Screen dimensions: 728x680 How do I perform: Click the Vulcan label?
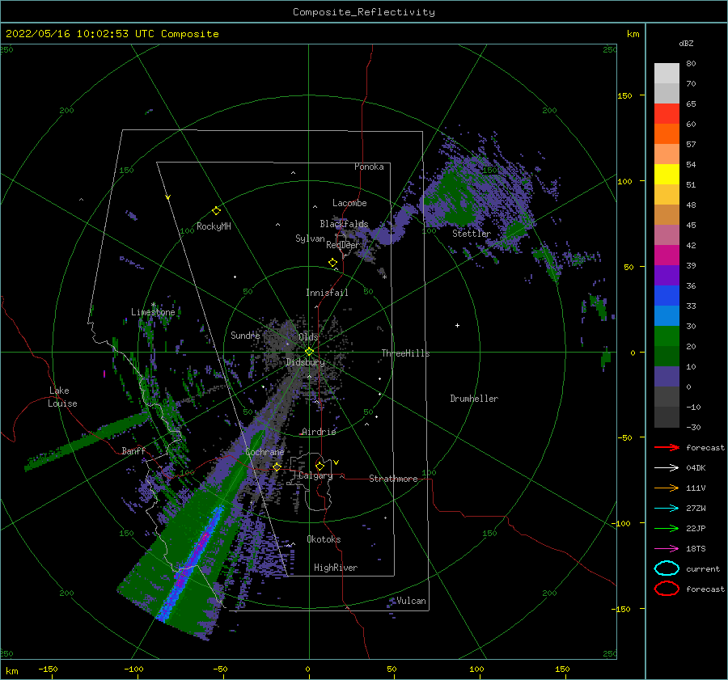point(411,601)
